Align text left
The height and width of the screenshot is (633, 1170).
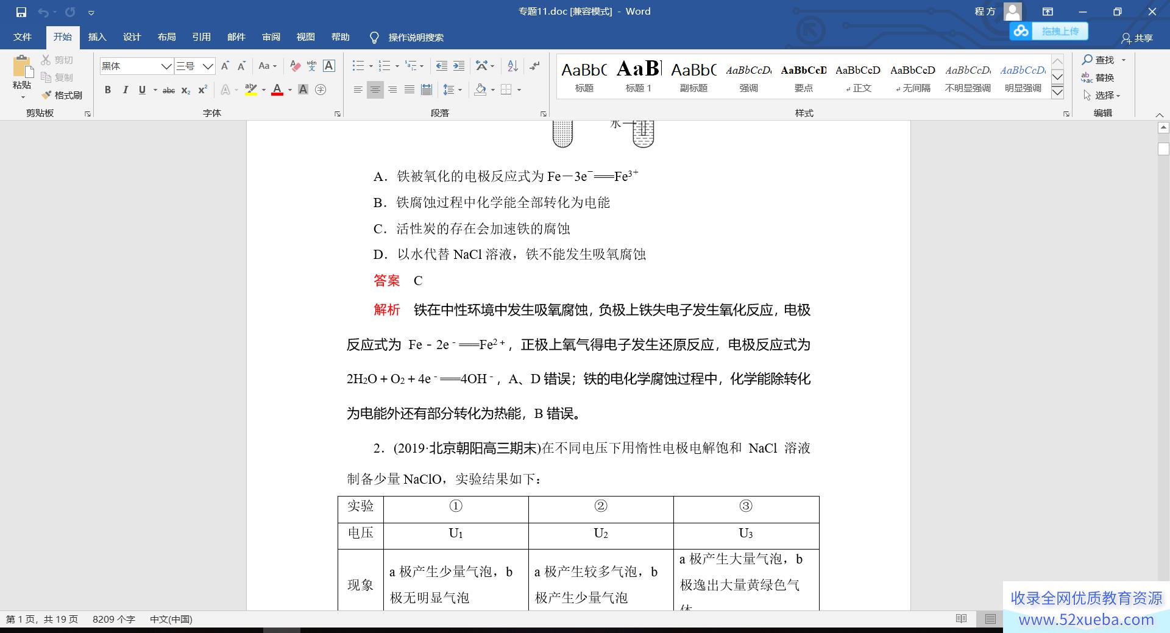click(x=358, y=90)
